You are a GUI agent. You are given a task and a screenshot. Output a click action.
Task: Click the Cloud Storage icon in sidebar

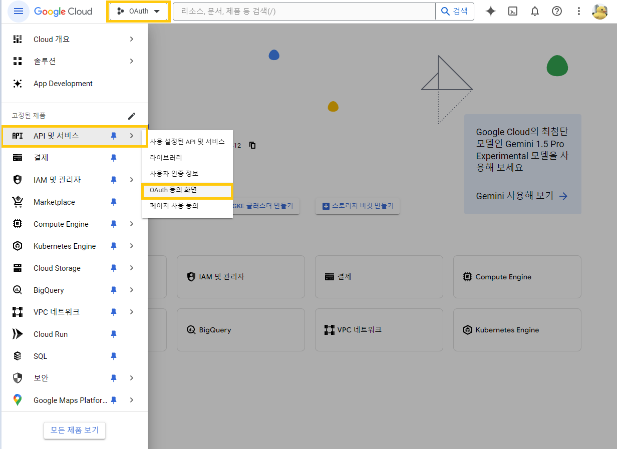pos(18,268)
